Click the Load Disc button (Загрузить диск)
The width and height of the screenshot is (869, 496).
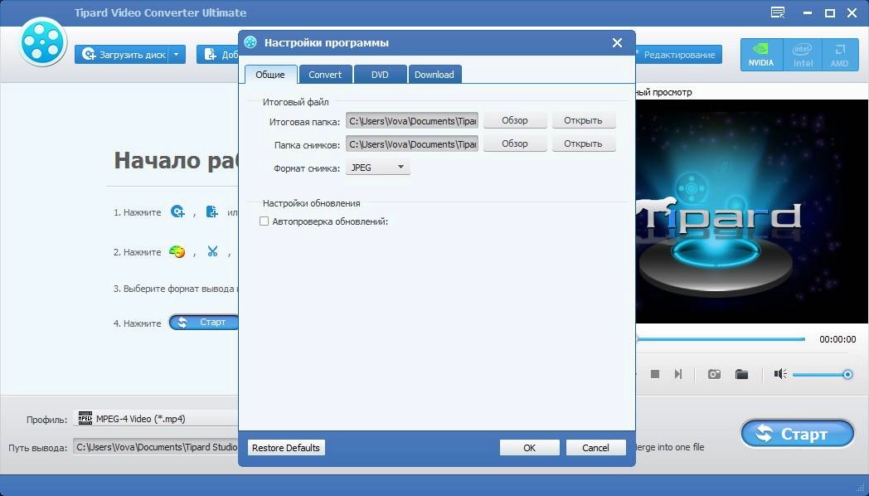[x=123, y=54]
